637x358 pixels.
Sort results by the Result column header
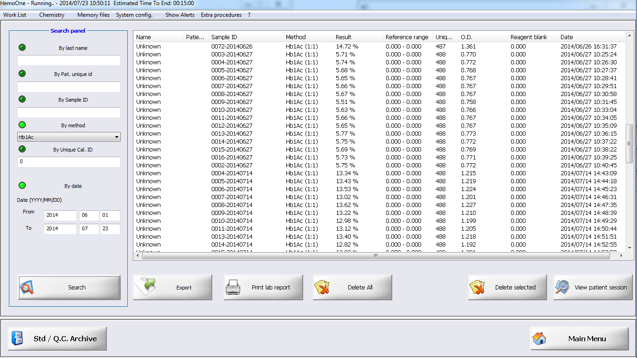click(x=344, y=37)
